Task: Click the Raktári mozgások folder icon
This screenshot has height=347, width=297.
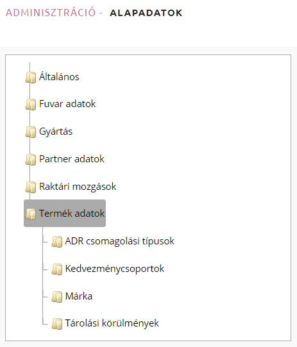Action: pyautogui.click(x=31, y=187)
